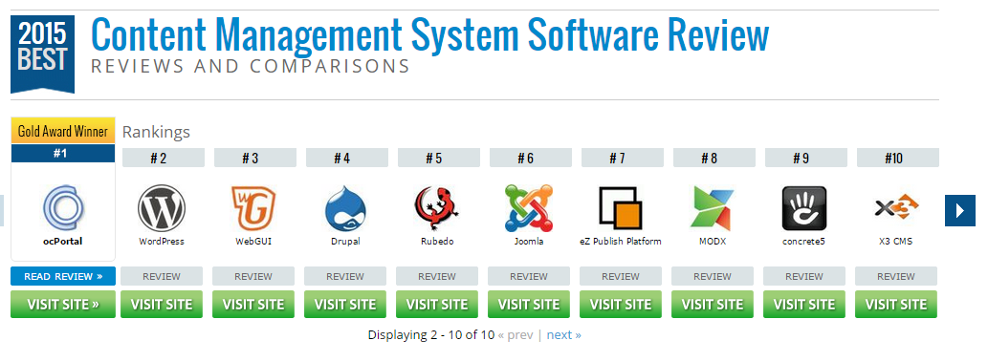Visit the Joomla site
988x362 pixels.
(x=529, y=304)
